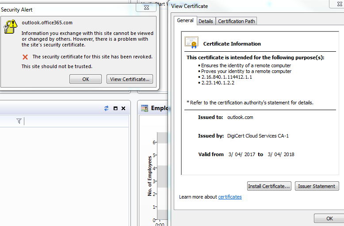
Task: Select the issued-to name outlook.com
Action: coord(240,117)
